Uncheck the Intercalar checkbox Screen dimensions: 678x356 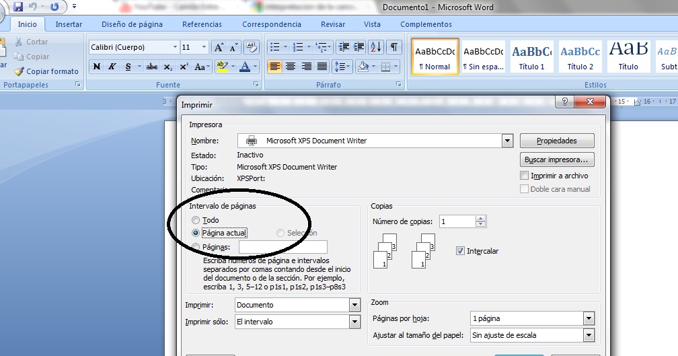tap(460, 250)
